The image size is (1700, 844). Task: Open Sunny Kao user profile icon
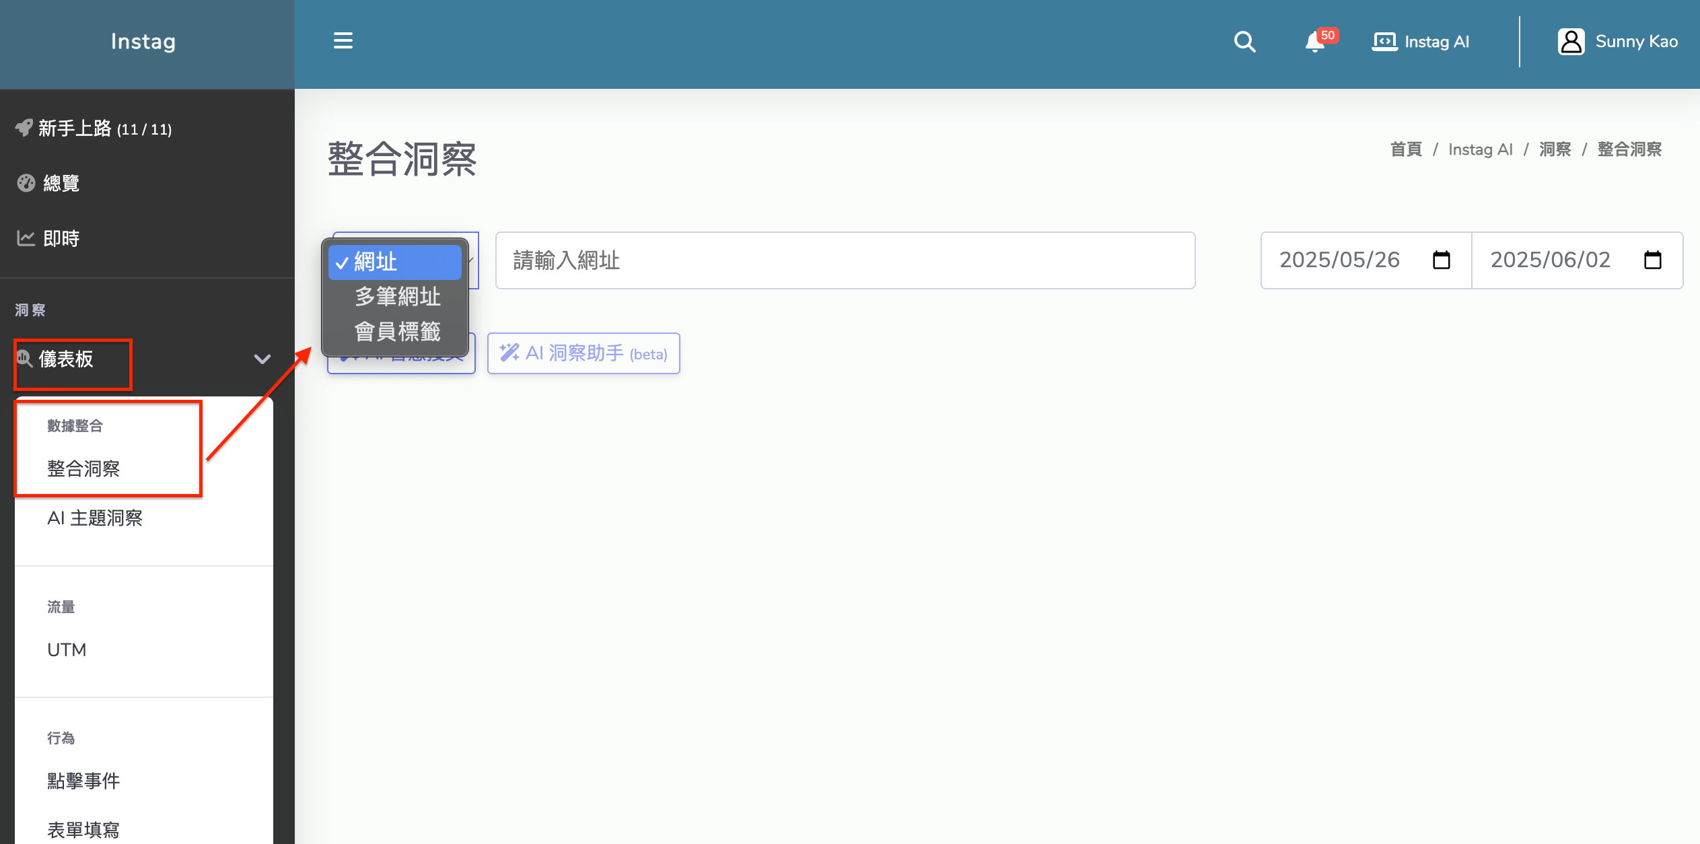tap(1571, 42)
